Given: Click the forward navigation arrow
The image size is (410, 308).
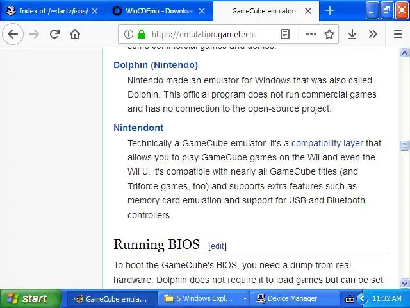Looking at the screenshot, I should (x=34, y=34).
